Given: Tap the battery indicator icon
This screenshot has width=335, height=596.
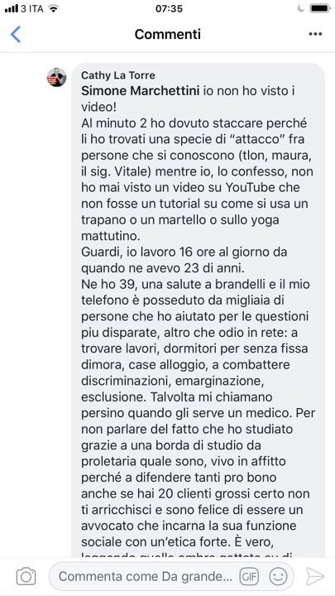Looking at the screenshot, I should 319,8.
